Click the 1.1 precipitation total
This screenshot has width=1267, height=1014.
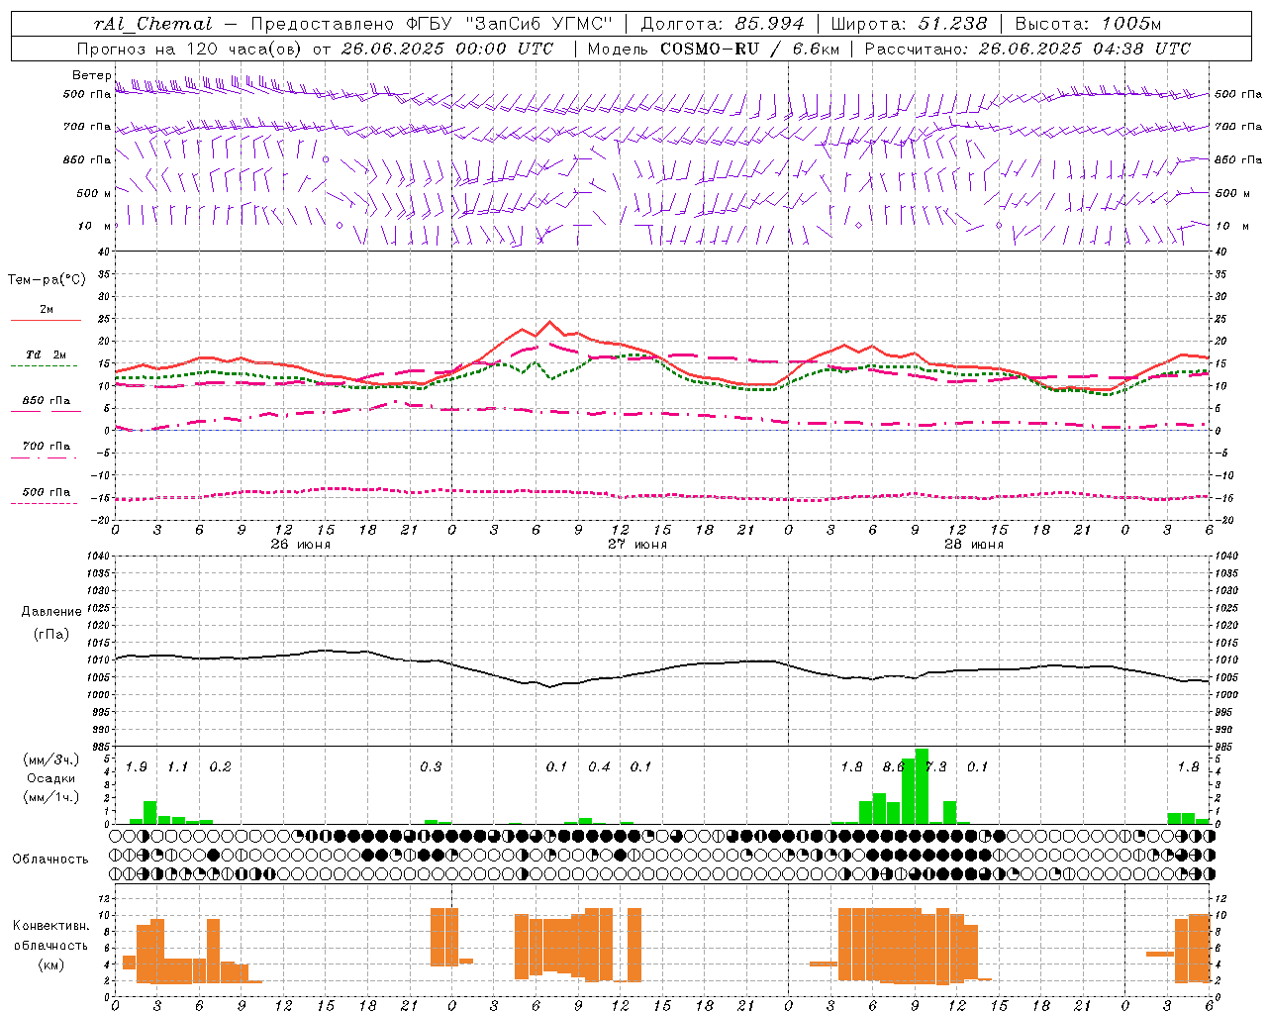click(177, 766)
